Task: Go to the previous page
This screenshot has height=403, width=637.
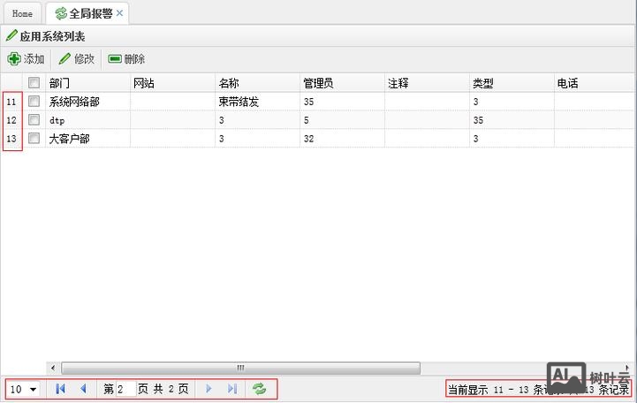Action: (83, 389)
